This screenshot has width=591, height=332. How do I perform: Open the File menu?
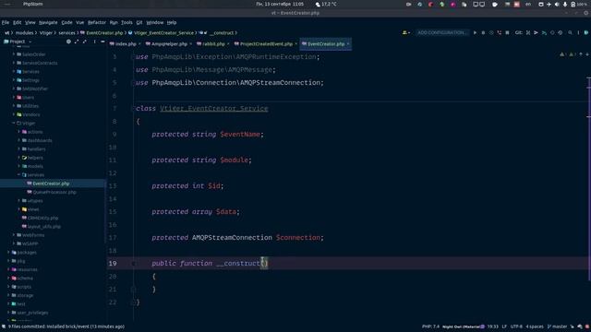click(6, 22)
